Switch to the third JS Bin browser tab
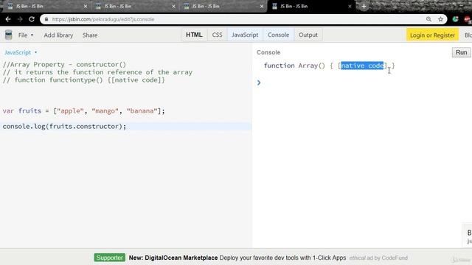 click(222, 7)
